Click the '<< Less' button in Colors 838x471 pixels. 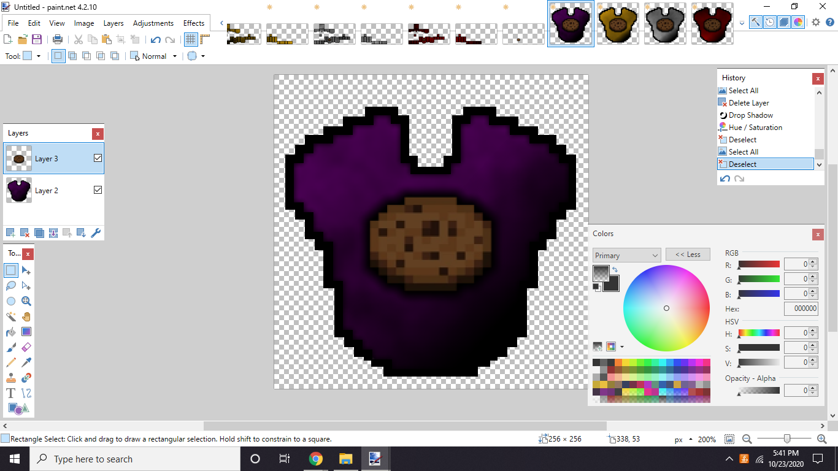[x=688, y=255]
